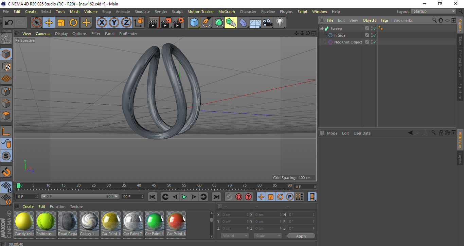Click the Apply button in coordinates
This screenshot has height=246, width=464.
tap(301, 236)
